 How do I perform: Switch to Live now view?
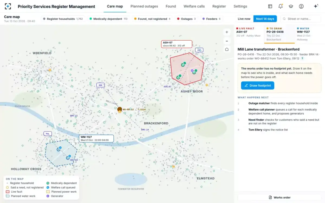tap(244, 19)
